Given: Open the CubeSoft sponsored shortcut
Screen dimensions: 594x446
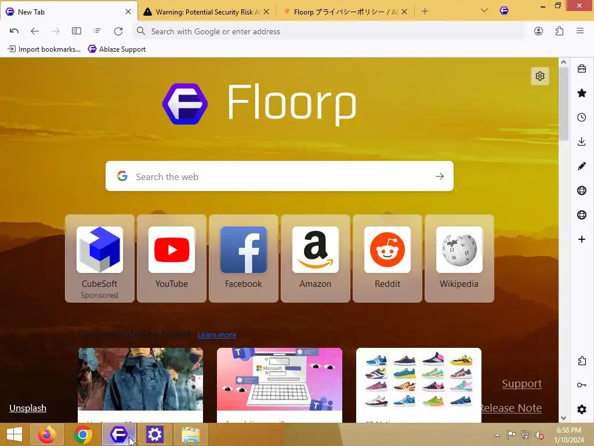Looking at the screenshot, I should click(100, 258).
